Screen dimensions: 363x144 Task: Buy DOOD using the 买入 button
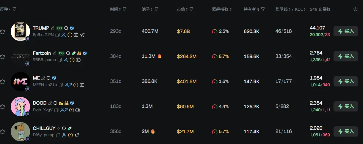(346, 106)
